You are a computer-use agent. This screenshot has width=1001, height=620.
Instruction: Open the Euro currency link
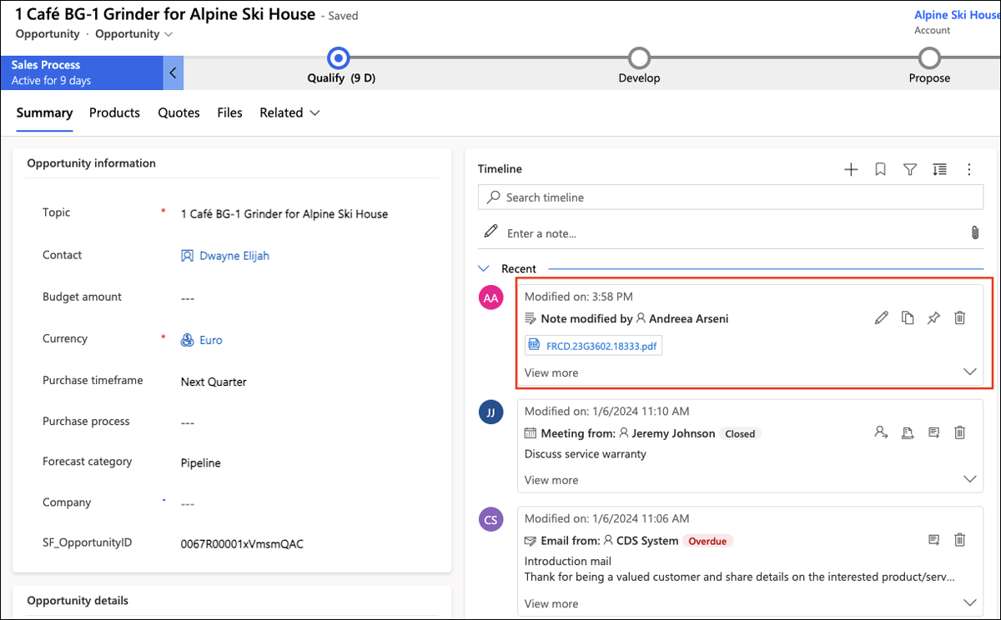coord(211,340)
